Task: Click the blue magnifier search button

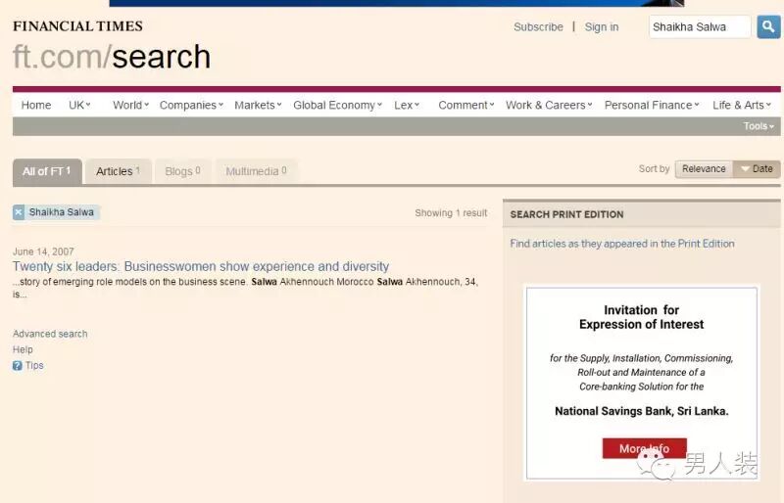Action: click(768, 26)
